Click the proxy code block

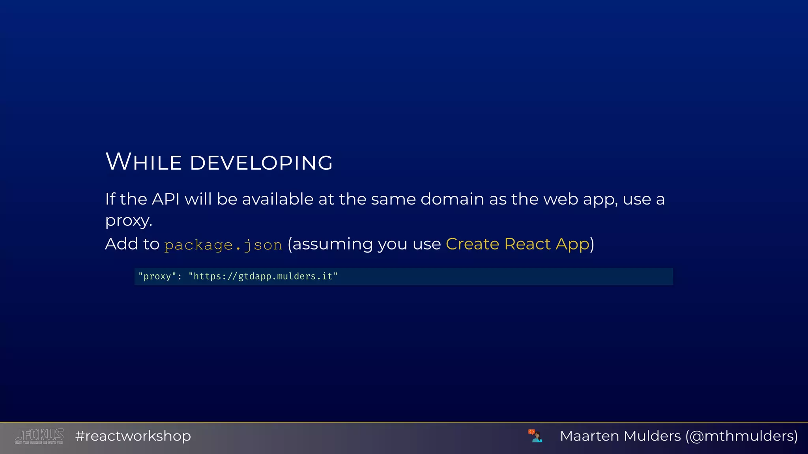[x=403, y=276]
